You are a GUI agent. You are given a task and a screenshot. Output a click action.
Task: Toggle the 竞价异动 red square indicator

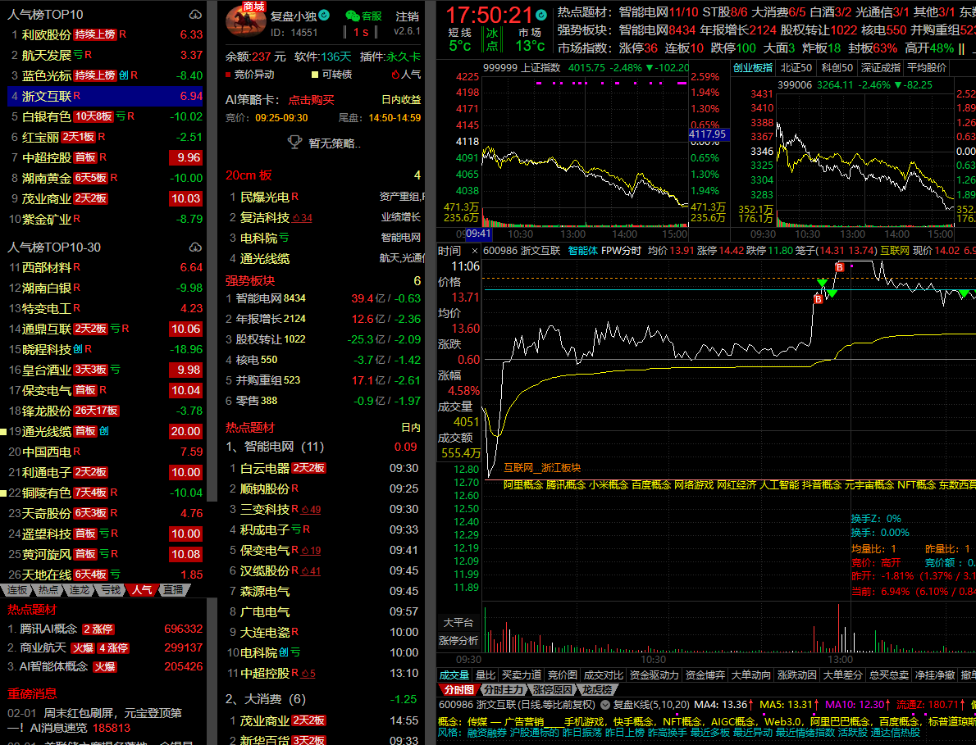pos(229,74)
